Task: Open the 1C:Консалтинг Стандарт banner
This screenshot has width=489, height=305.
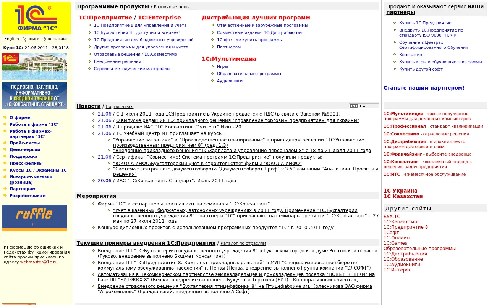Action: click(x=34, y=96)
